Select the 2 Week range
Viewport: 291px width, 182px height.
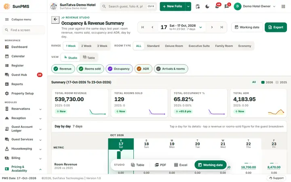click(x=86, y=46)
